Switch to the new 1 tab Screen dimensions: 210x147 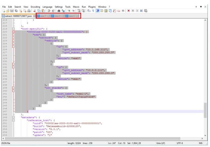(43, 16)
